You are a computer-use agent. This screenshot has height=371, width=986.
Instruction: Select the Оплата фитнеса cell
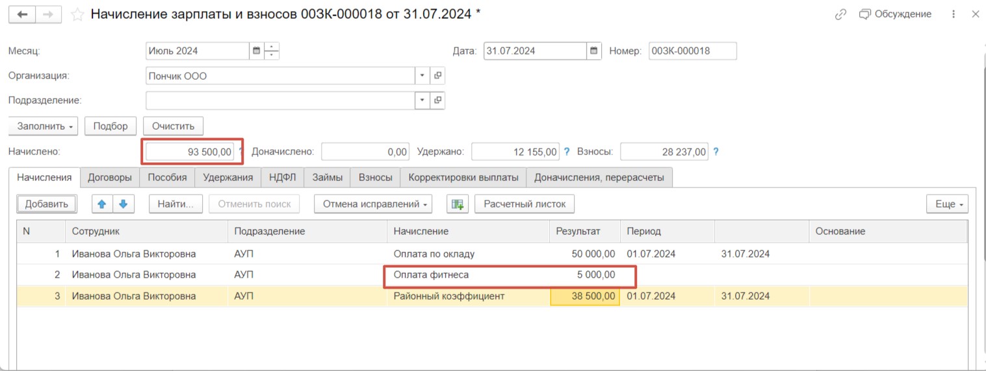tap(468, 275)
